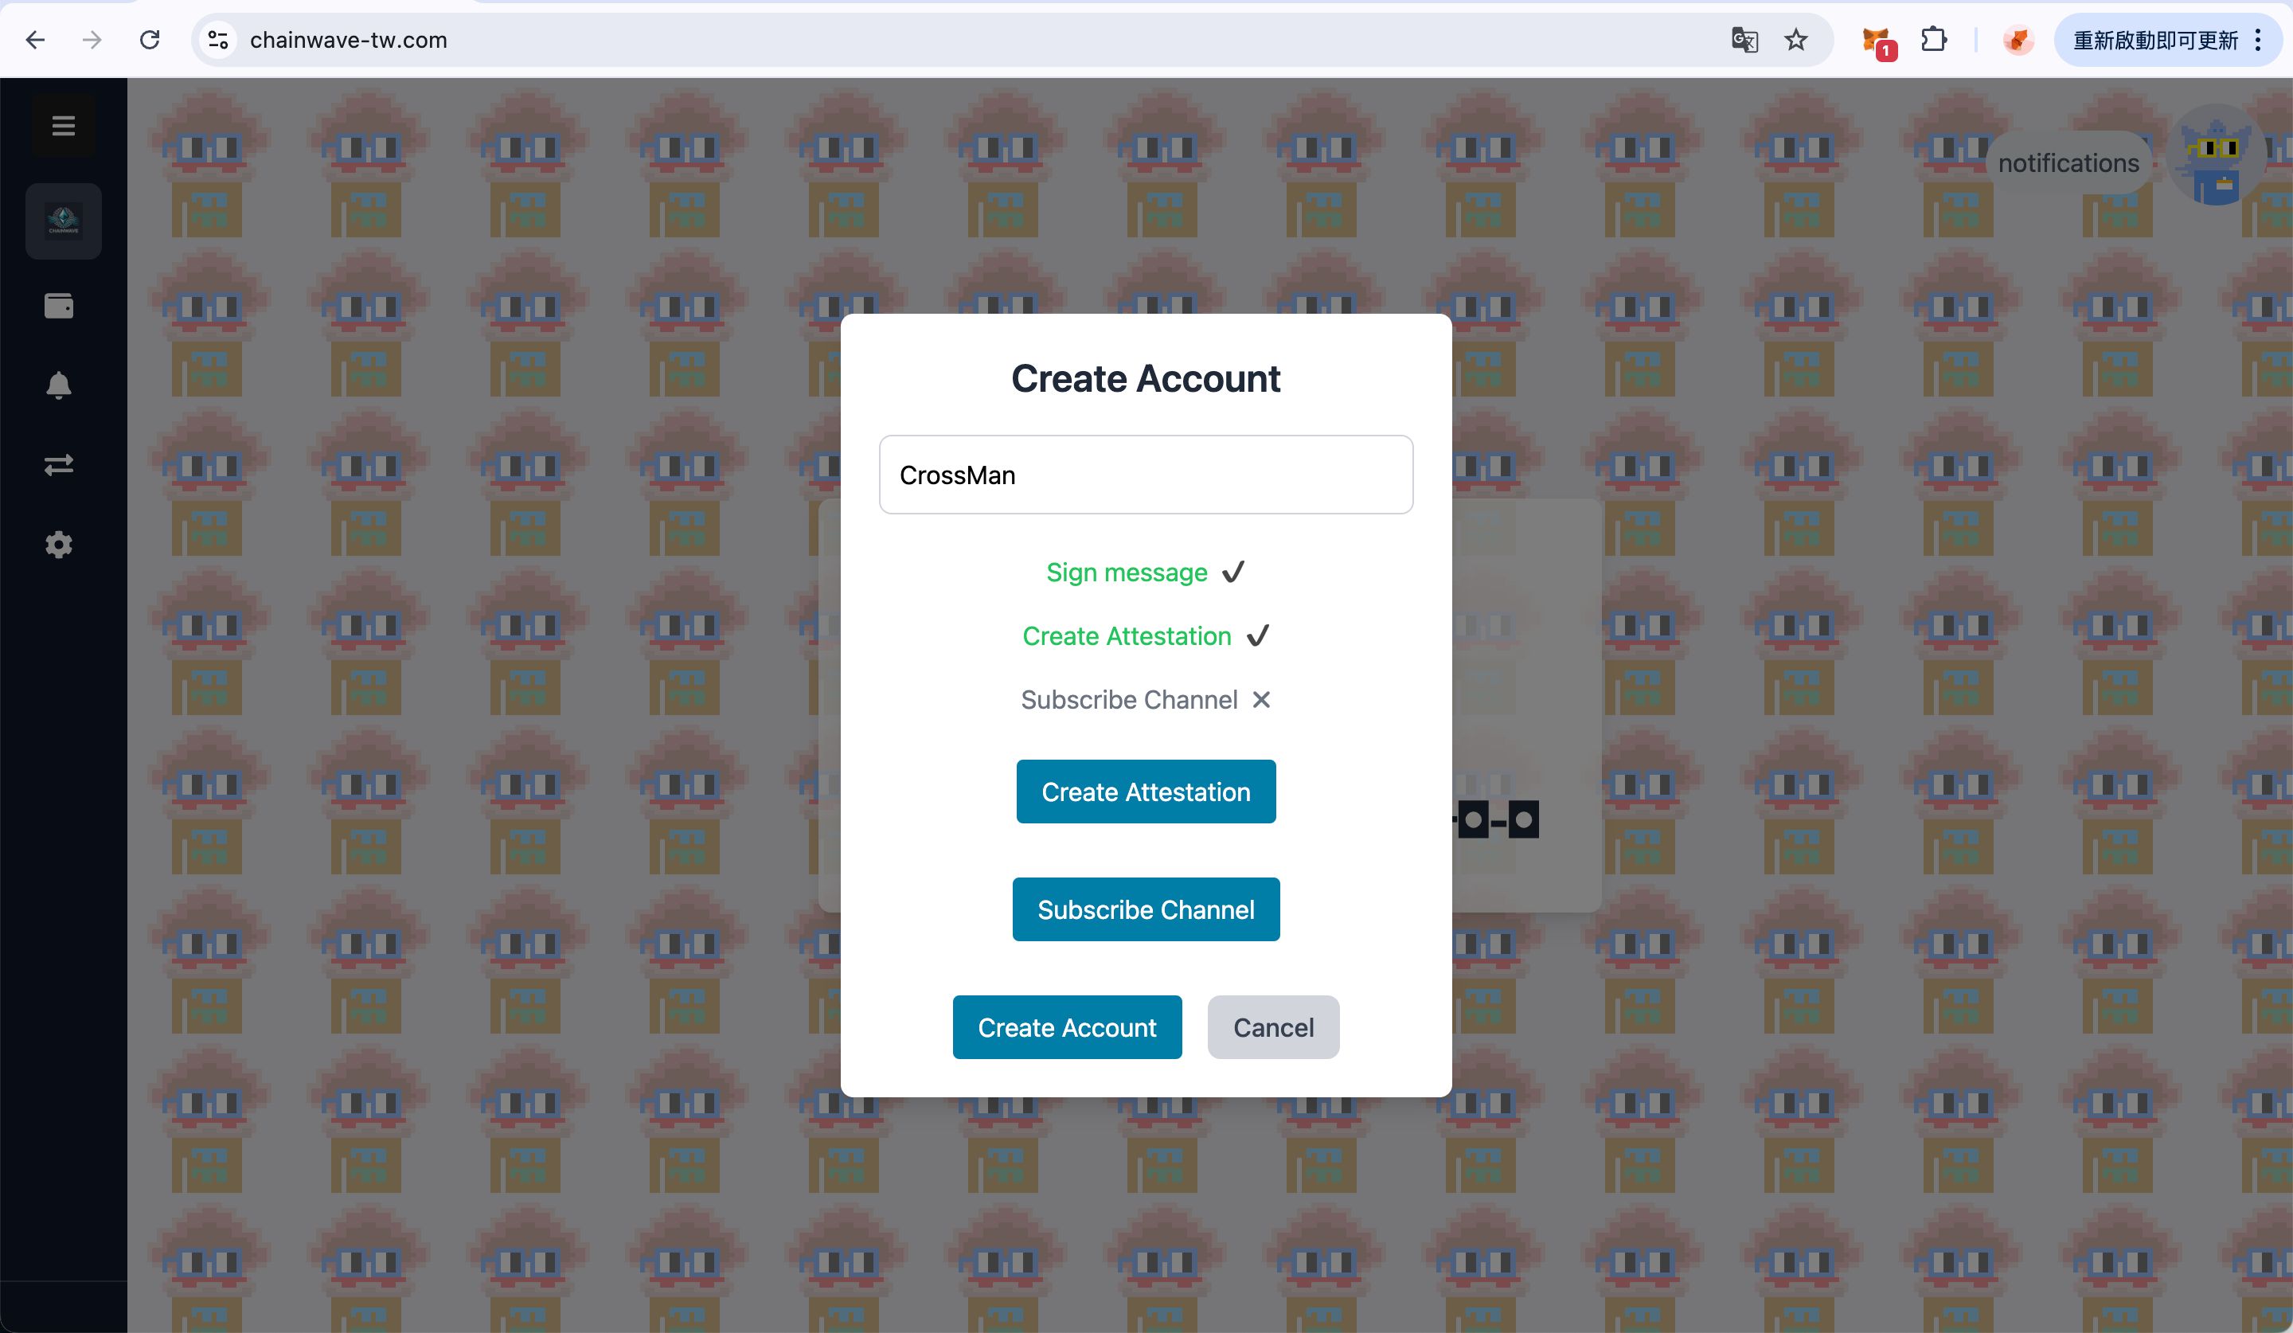The height and width of the screenshot is (1333, 2293).
Task: Select the transfer/swap arrows icon
Action: point(61,465)
